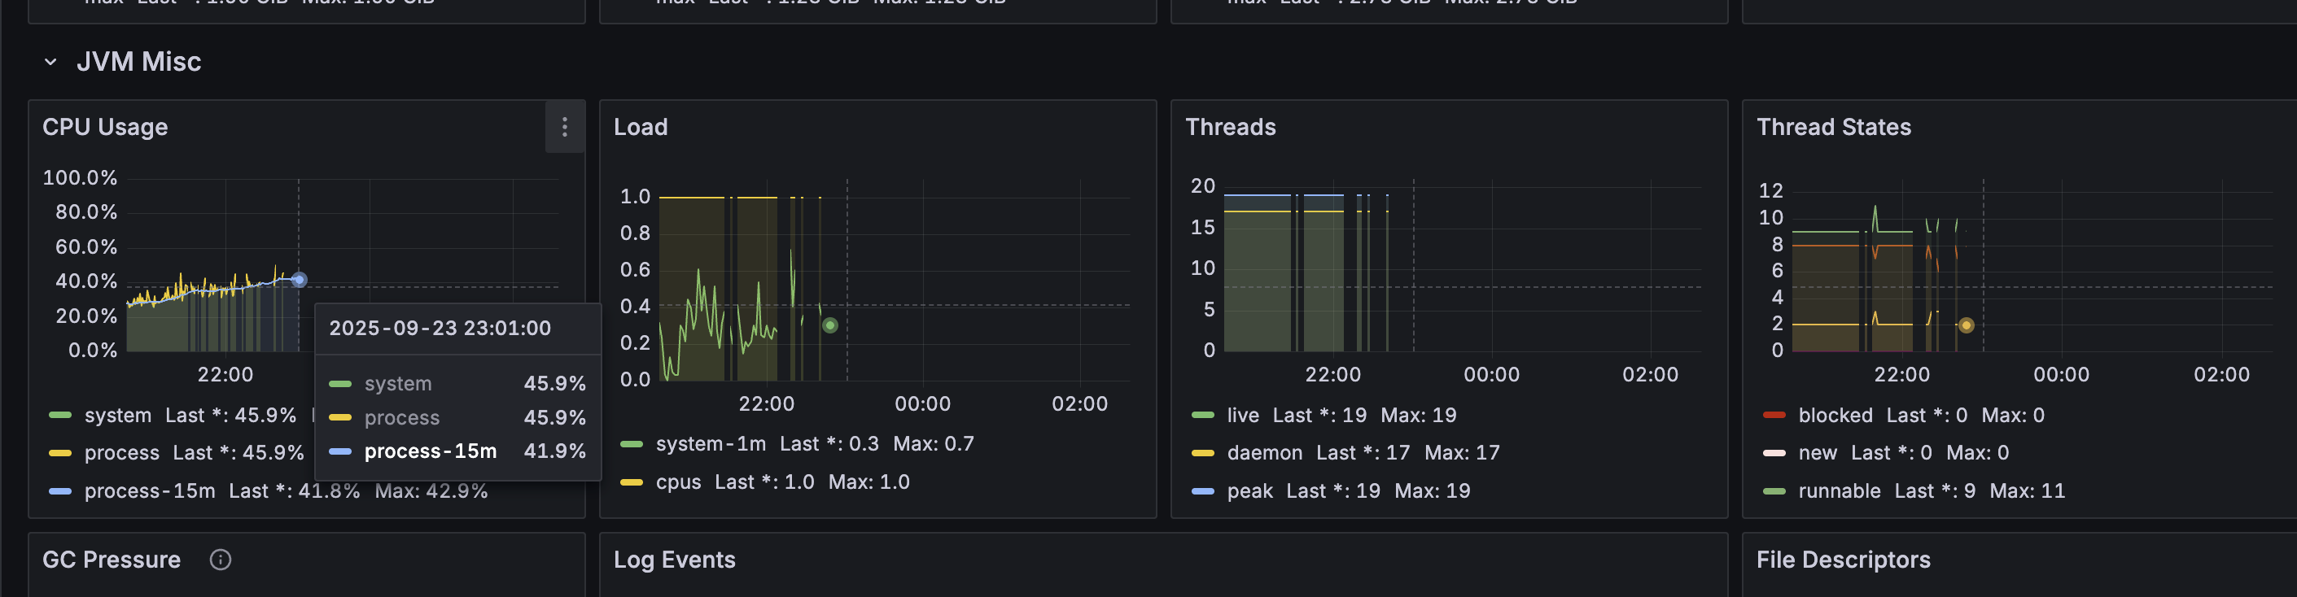The height and width of the screenshot is (597, 2297).
Task: Toggle runnable series in Thread States legend
Action: click(x=1839, y=491)
